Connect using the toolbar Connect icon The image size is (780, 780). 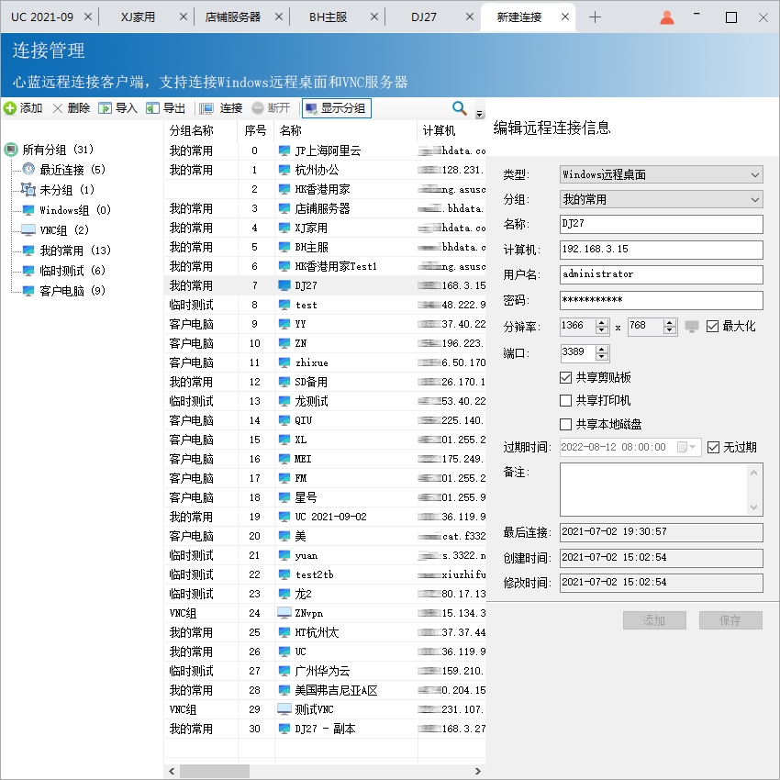click(206, 108)
